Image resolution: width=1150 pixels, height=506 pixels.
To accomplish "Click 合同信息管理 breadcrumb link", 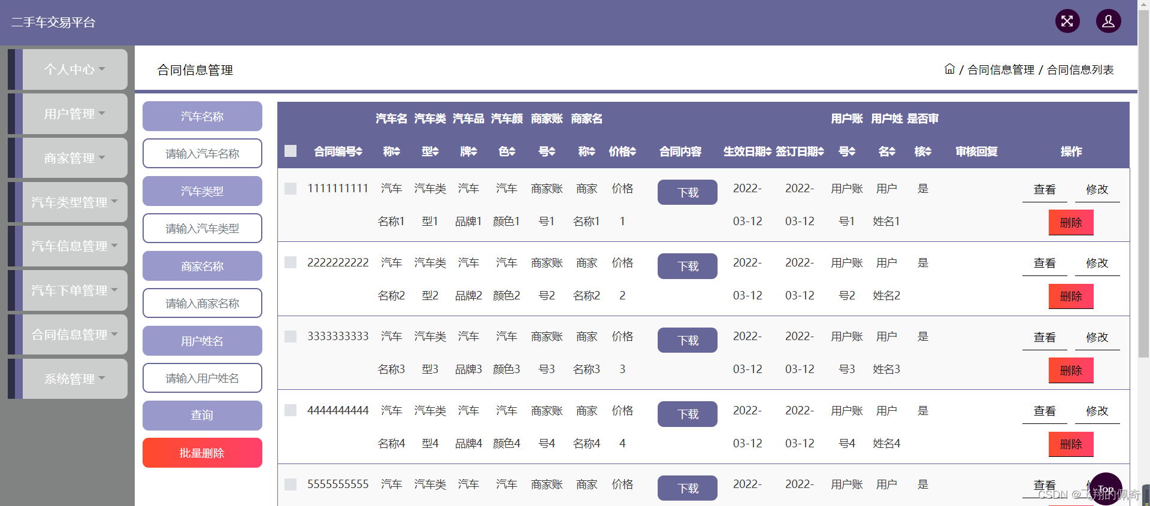I will [1001, 69].
